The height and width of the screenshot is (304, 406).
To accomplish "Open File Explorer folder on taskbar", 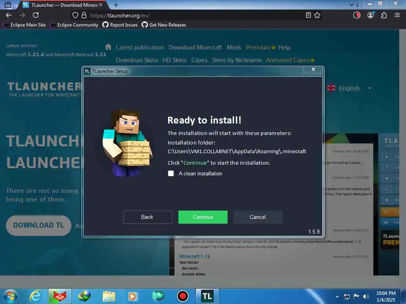I will (x=109, y=296).
